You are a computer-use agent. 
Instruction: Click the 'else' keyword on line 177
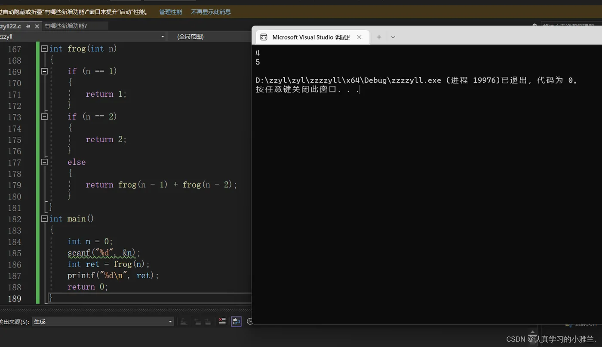pyautogui.click(x=77, y=162)
